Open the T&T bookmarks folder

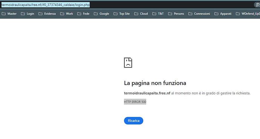(158, 14)
